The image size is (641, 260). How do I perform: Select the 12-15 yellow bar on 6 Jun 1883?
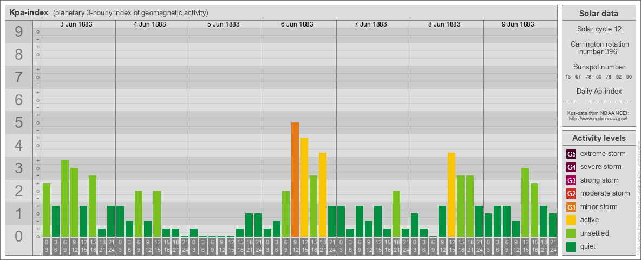pos(304,187)
